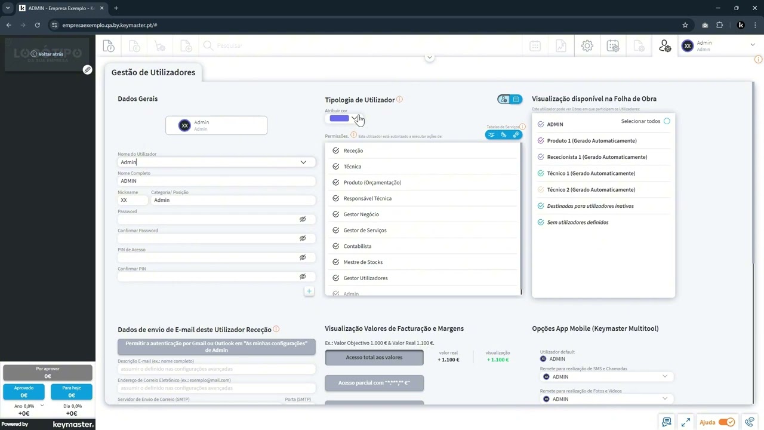Switch to user view in typology toggle
This screenshot has width=764, height=430.
pos(504,99)
